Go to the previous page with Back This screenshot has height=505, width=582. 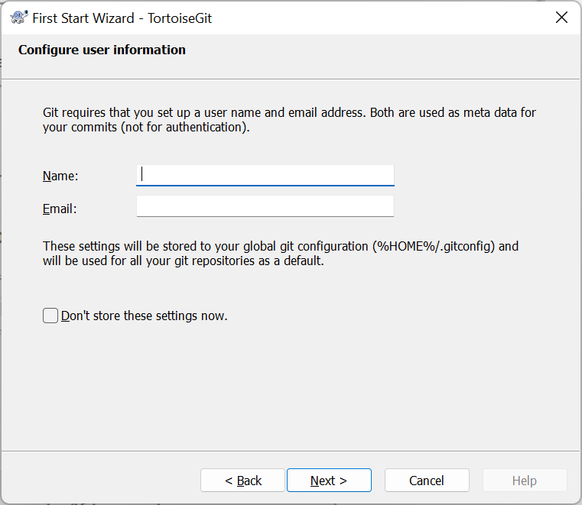coord(242,480)
